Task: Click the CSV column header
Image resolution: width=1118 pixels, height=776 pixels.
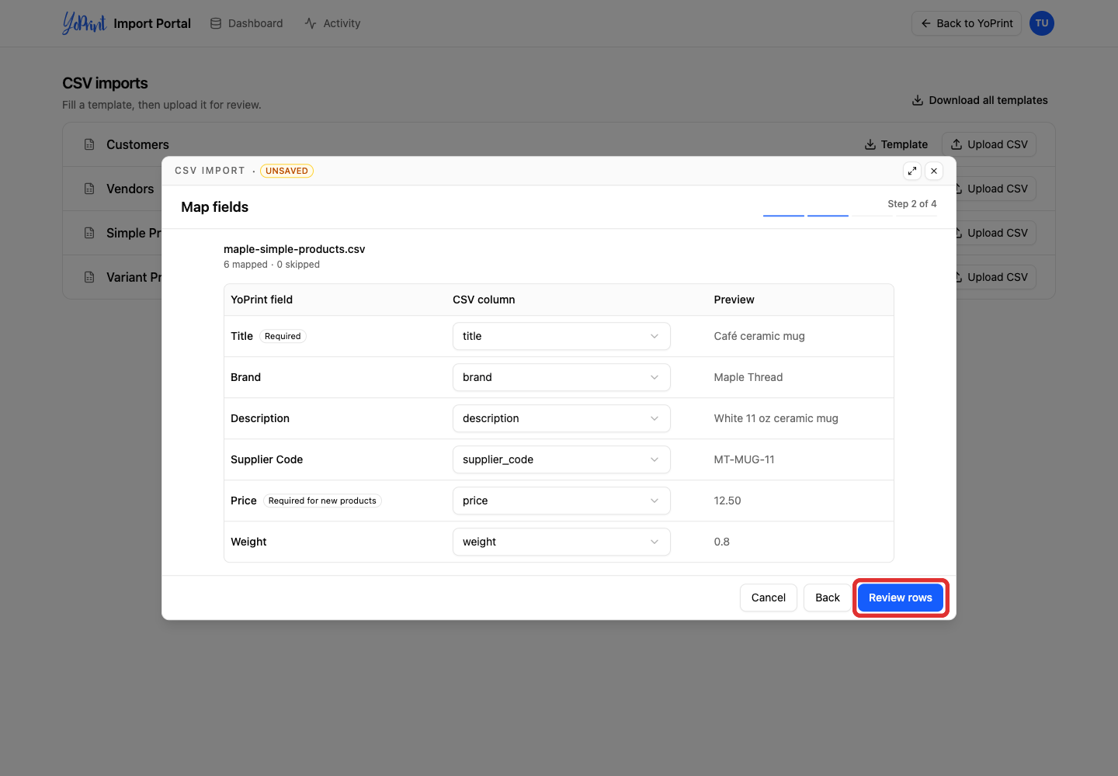Action: tap(484, 300)
